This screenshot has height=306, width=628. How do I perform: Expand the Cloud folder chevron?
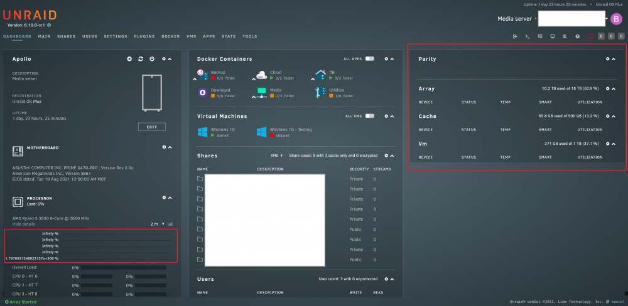point(254,79)
